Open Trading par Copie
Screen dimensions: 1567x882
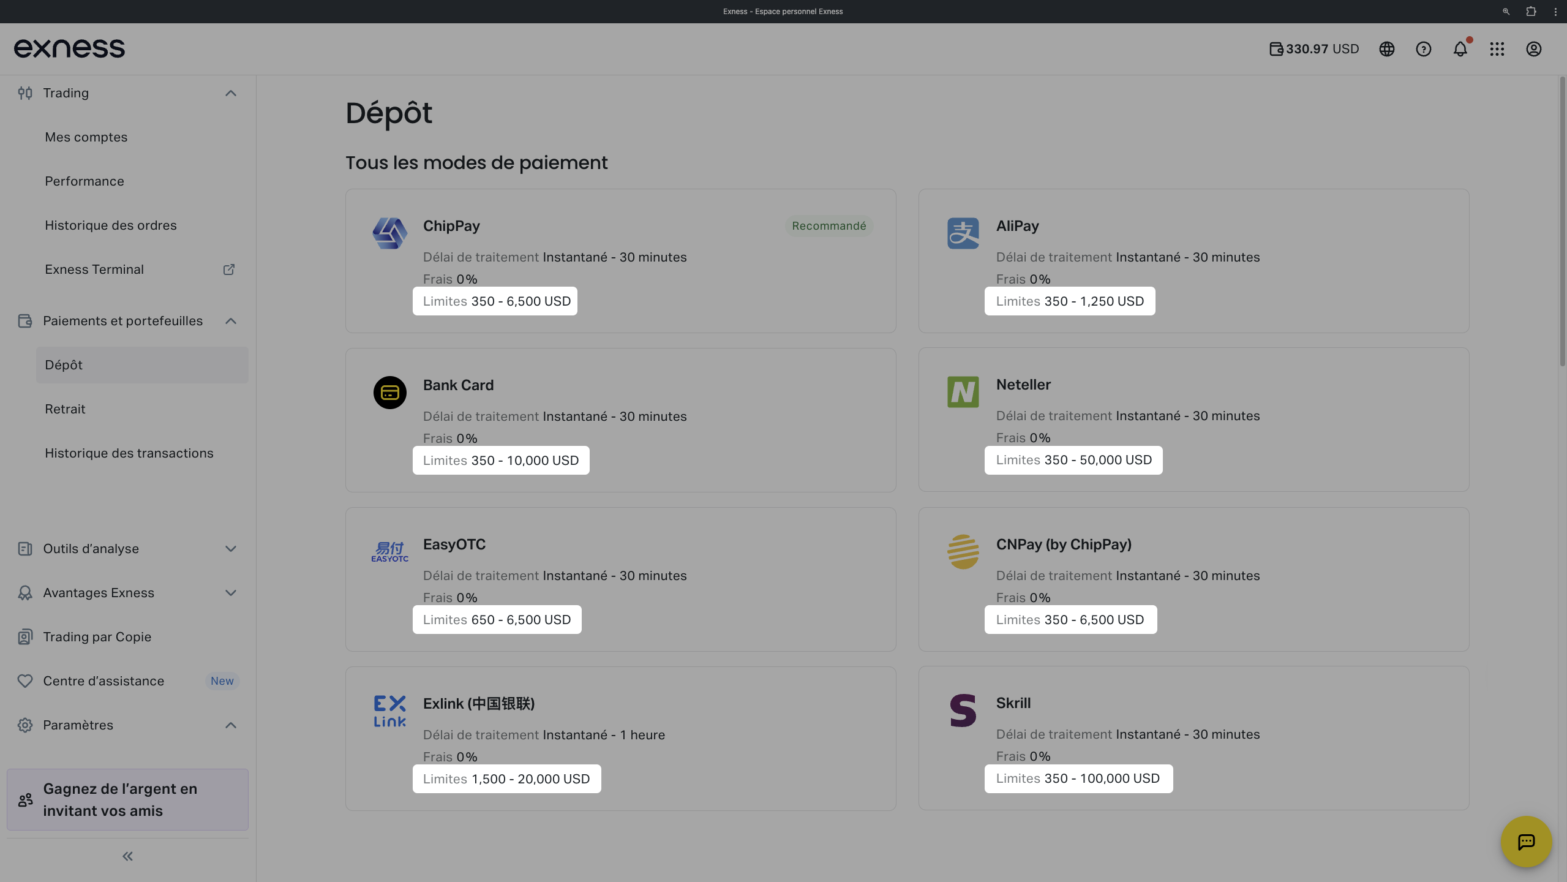pos(97,637)
